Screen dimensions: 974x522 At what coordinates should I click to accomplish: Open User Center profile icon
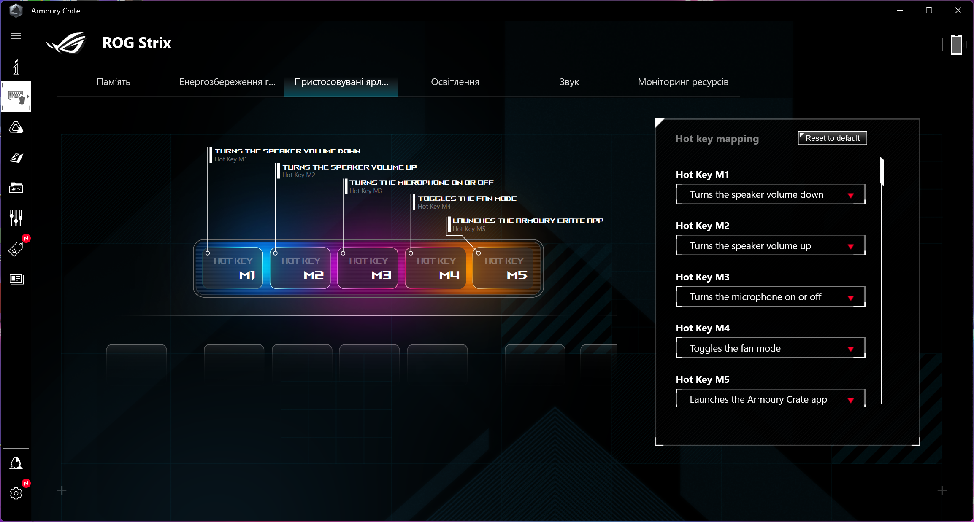(16, 463)
